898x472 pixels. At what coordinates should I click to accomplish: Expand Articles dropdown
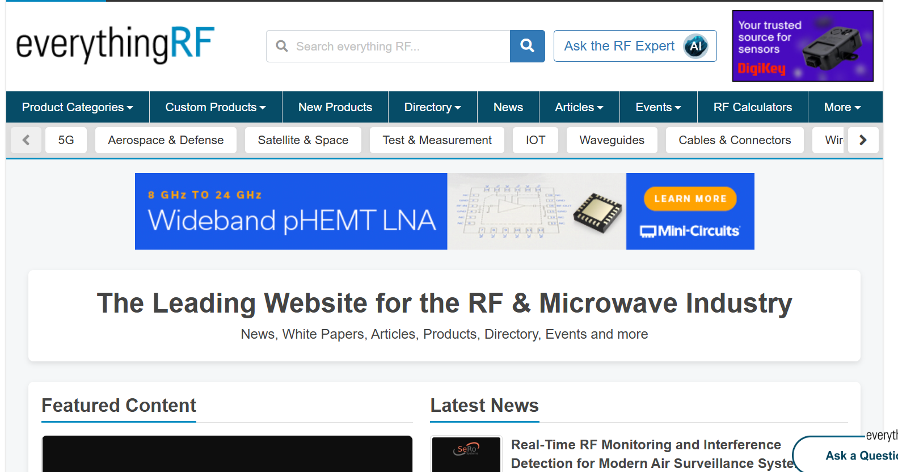579,107
